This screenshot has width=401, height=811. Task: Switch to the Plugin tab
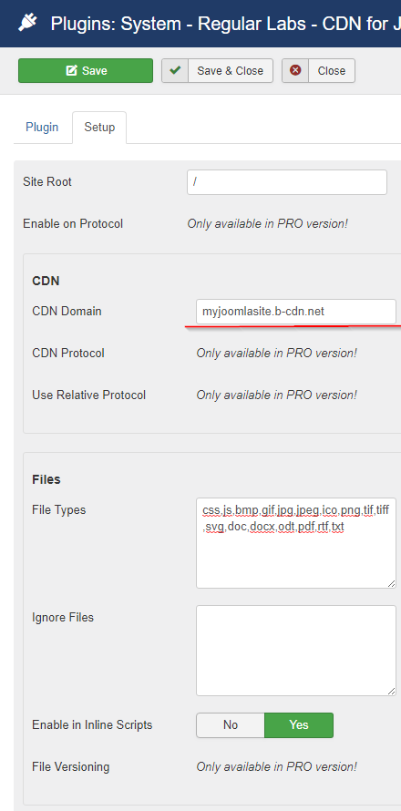click(43, 128)
